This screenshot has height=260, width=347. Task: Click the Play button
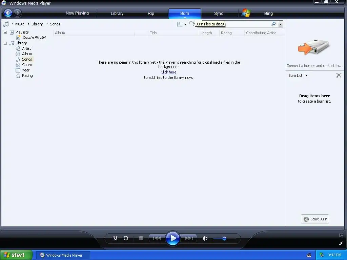[x=172, y=238]
